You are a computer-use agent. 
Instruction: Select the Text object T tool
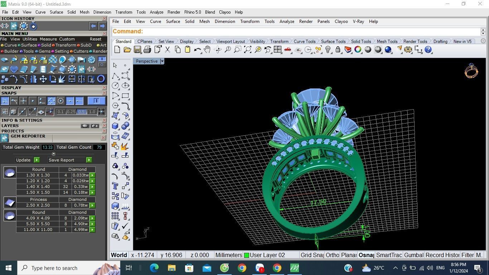click(115, 186)
